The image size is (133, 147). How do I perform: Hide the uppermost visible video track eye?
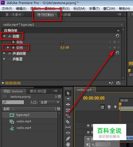[x=88, y=126]
